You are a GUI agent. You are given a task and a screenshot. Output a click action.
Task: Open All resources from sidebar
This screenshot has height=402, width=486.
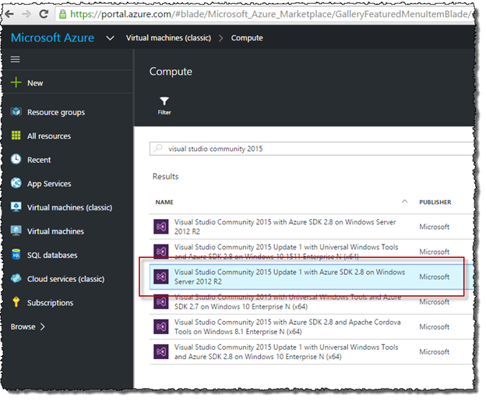[49, 136]
